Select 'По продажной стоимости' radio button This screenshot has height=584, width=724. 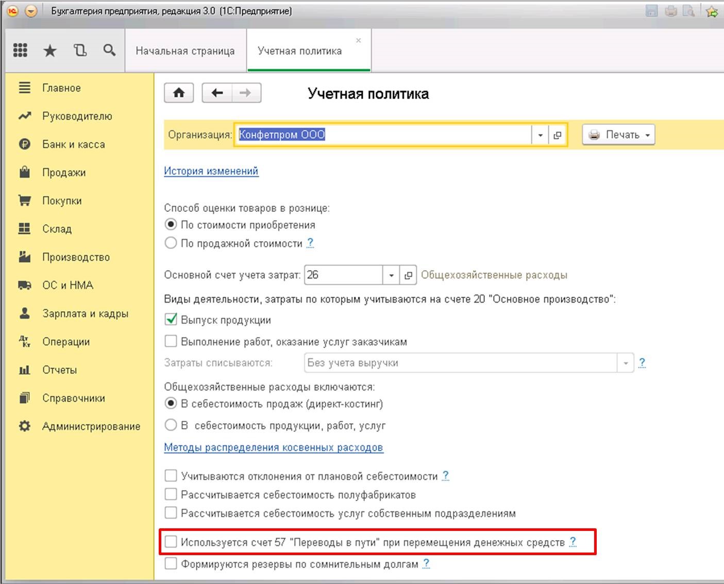(171, 243)
